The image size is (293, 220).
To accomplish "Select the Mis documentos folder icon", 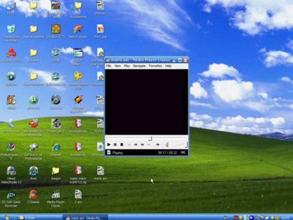I will point(78,10).
